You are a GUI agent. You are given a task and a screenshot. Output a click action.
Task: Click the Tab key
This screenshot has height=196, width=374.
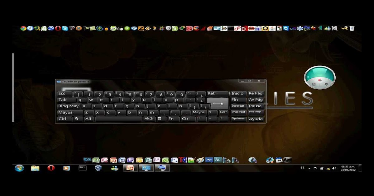click(67, 100)
